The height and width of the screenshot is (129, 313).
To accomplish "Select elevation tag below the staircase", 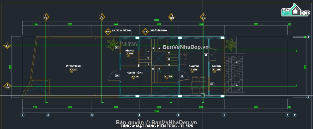I will point(168,77).
